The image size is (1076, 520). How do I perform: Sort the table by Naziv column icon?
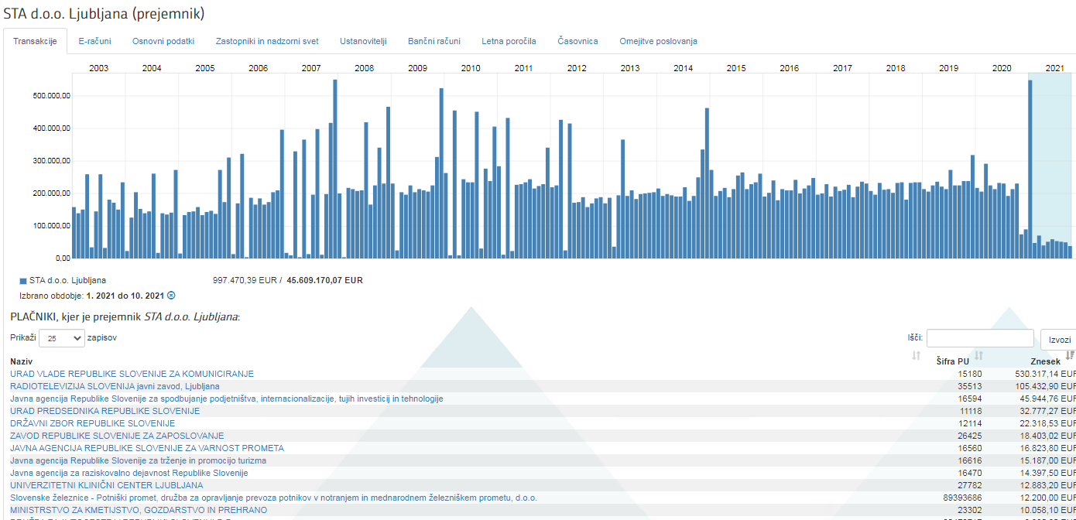tap(917, 356)
